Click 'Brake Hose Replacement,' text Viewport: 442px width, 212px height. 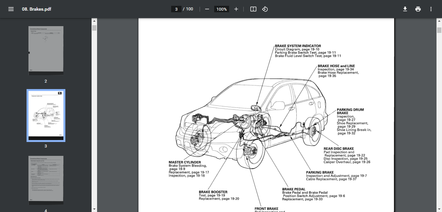click(338, 73)
